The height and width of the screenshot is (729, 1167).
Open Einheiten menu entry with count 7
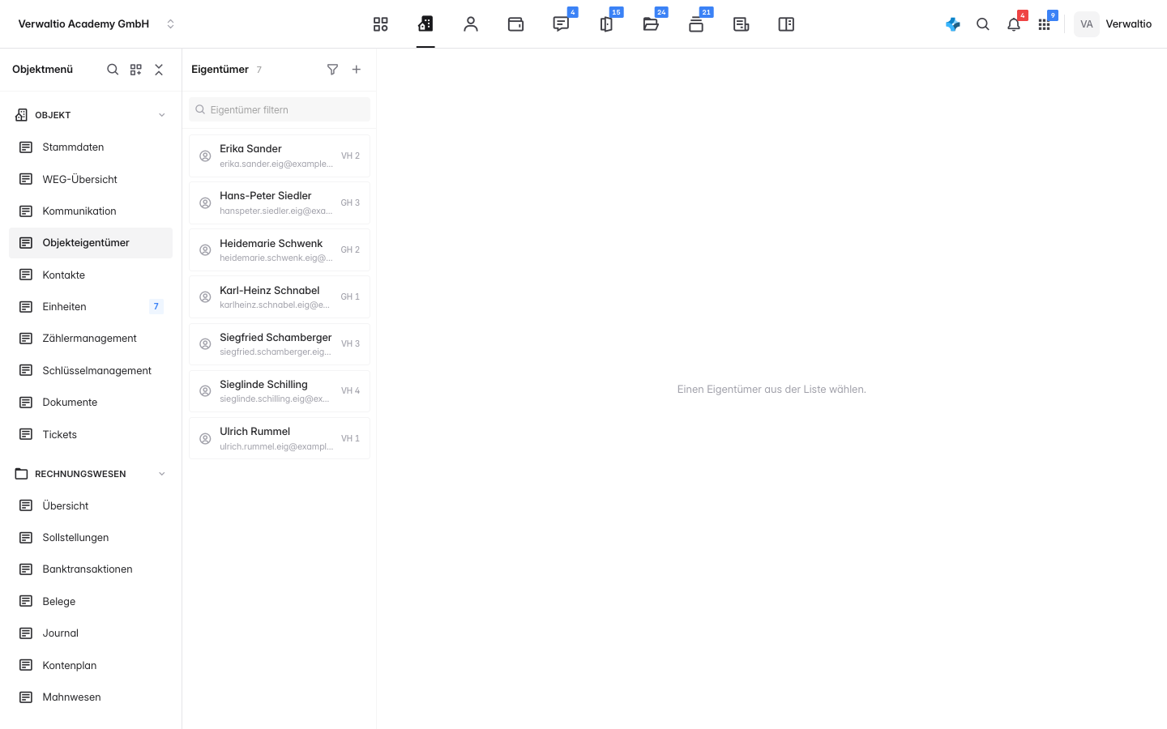91,306
